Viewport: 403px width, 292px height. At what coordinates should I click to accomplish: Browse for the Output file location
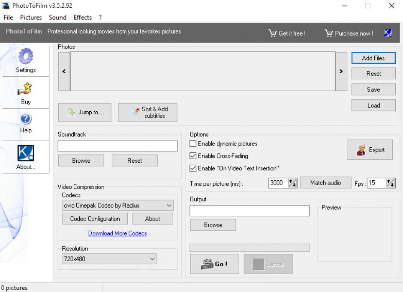213,225
